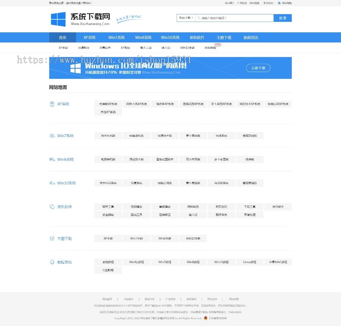Select 聊天工具 in 装机软件 section

point(108,207)
